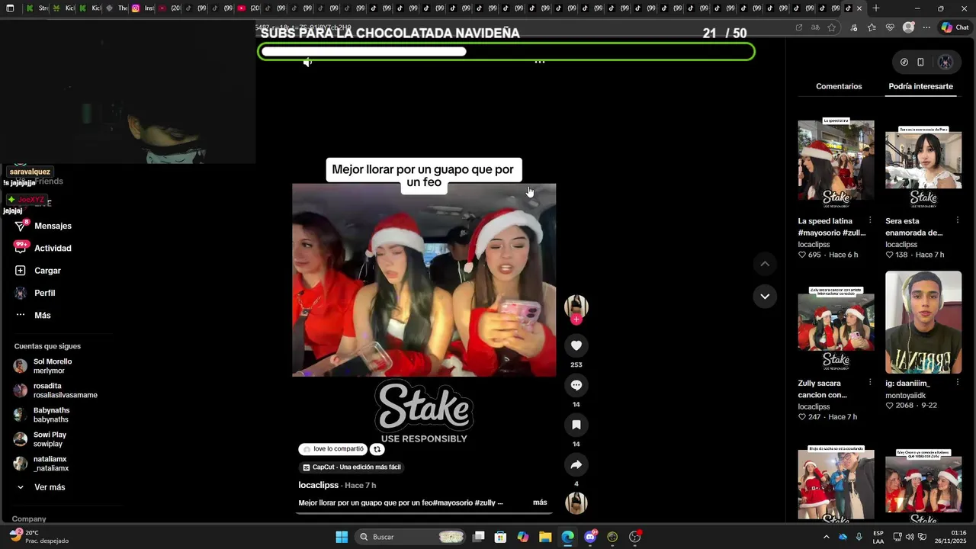Mute the video with the speaker icon

click(307, 63)
